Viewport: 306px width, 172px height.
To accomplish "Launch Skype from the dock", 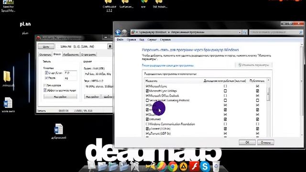I will 205,167.
